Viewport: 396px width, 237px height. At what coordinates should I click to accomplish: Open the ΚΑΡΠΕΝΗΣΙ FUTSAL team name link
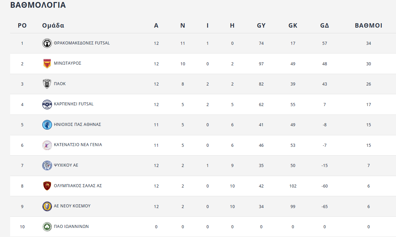74,104
